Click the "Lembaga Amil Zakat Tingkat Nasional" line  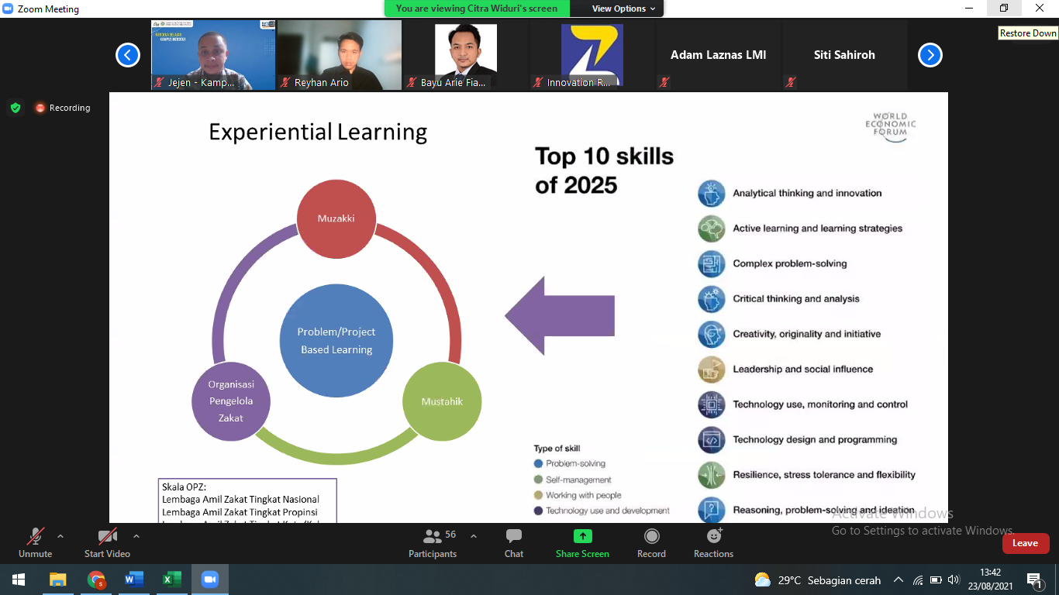(240, 500)
